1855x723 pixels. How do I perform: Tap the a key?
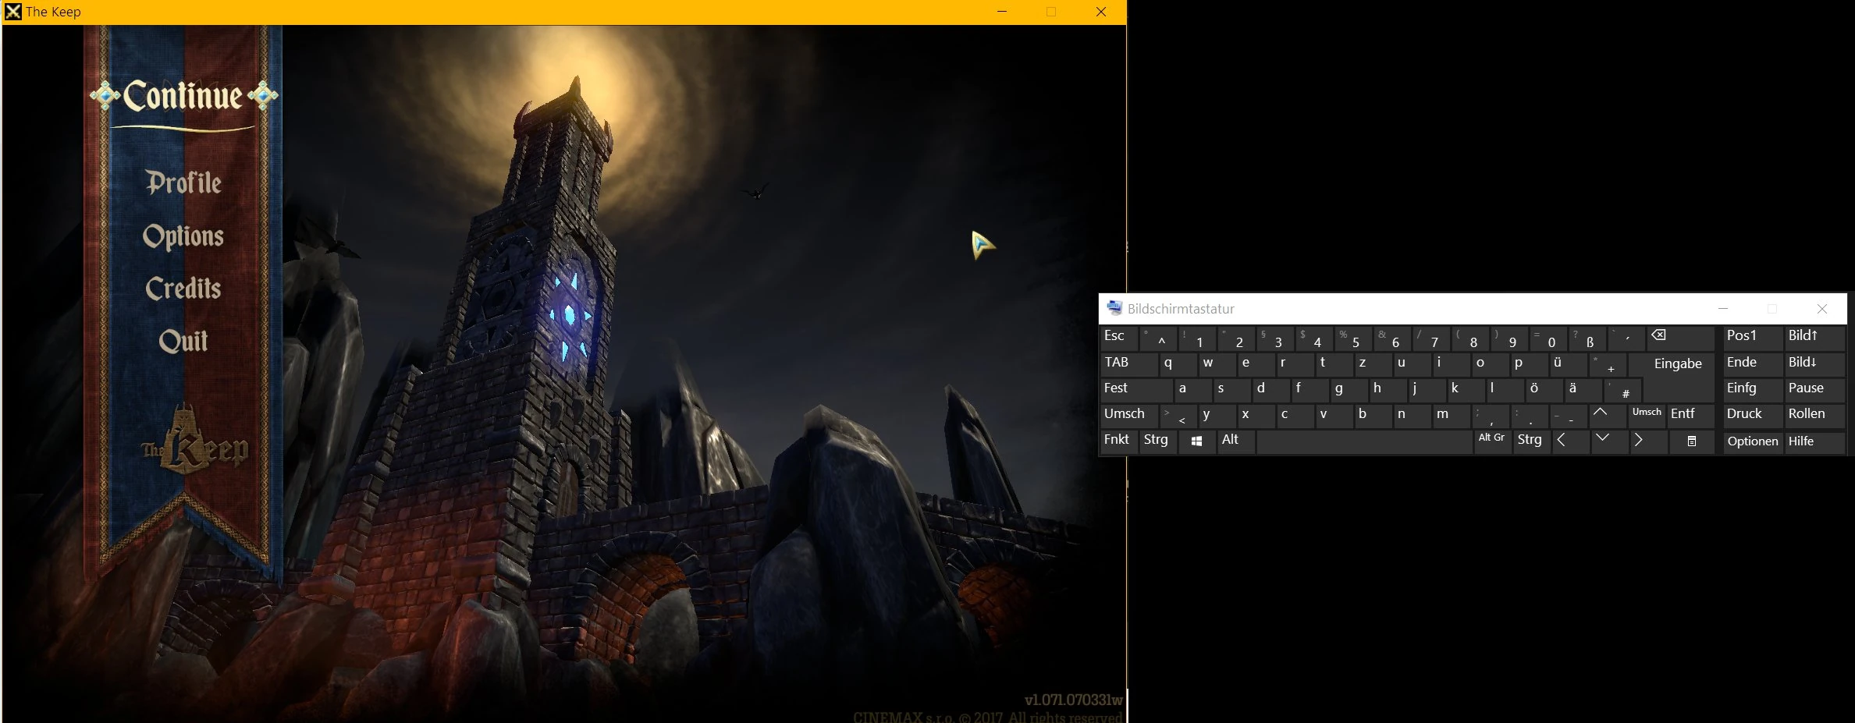1192,389
